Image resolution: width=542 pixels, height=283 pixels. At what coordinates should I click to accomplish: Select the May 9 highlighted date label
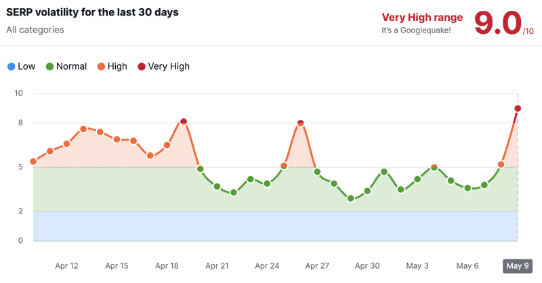[x=518, y=265]
